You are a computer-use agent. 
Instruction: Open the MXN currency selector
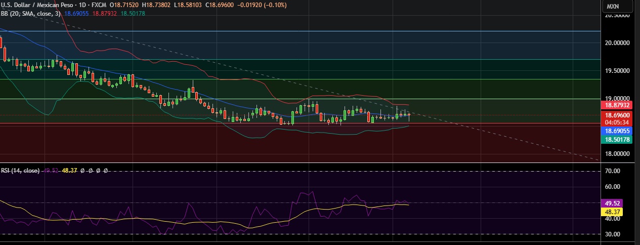(618, 7)
